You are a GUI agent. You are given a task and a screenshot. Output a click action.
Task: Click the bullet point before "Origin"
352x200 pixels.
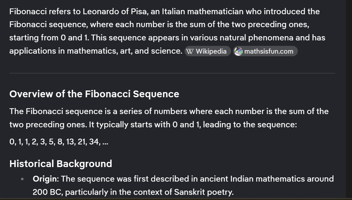(22, 179)
